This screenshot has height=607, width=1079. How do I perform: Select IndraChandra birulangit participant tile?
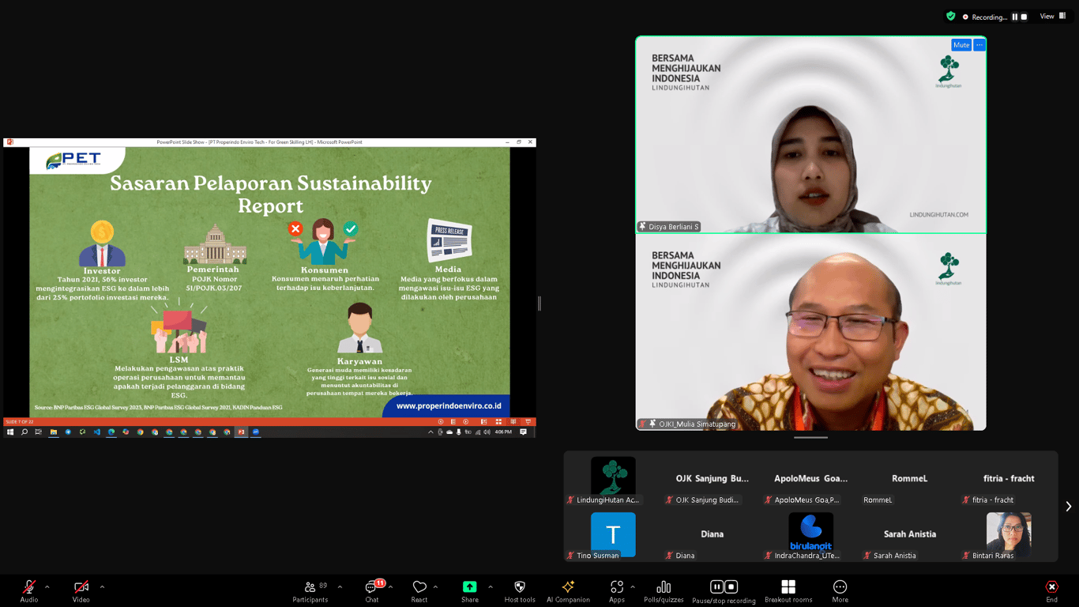pos(810,536)
